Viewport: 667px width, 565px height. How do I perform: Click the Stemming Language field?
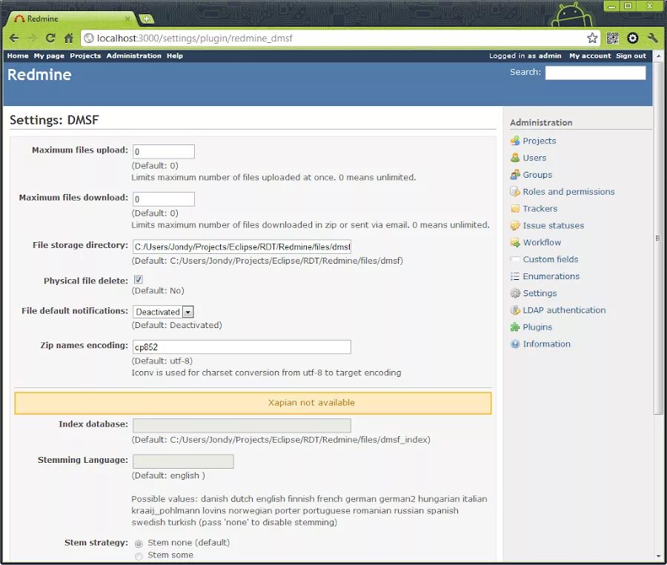183,461
